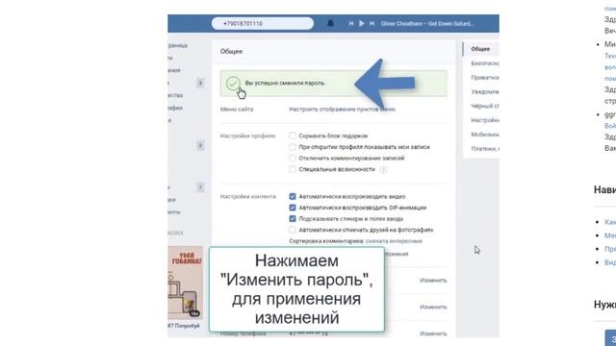Screen dimensions: 616x346
Task: Enable При открытии профиля показывать мои записи
Action: click(293, 147)
